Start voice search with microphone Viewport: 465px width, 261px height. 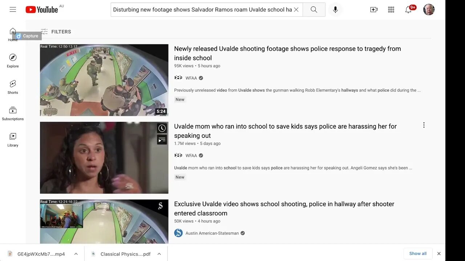pos(335,10)
